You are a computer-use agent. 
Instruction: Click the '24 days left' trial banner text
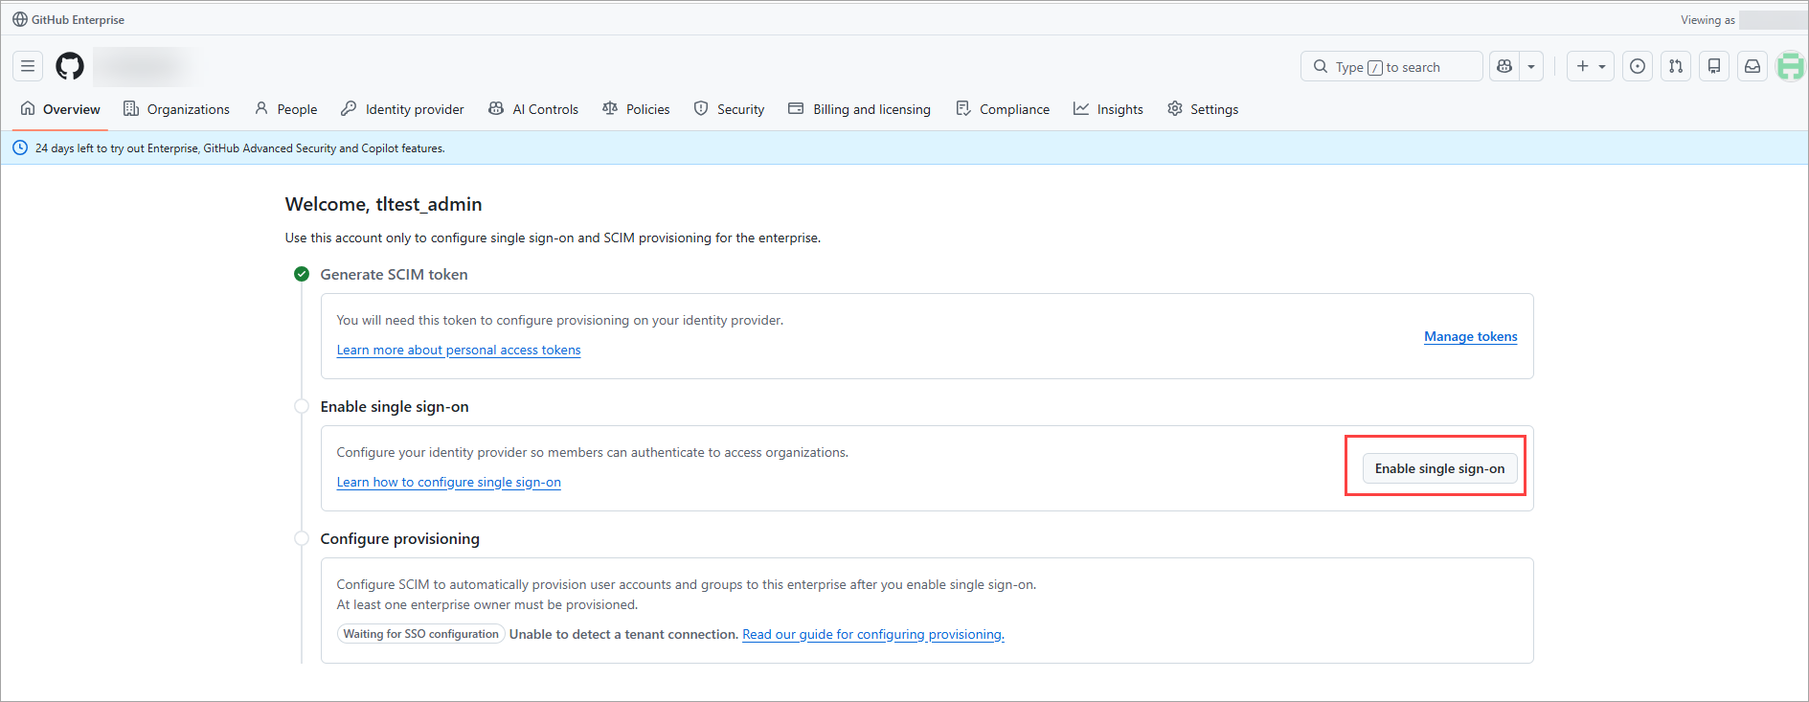tap(240, 148)
